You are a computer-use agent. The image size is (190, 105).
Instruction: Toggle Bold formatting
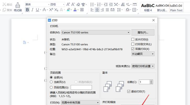point(27,10)
